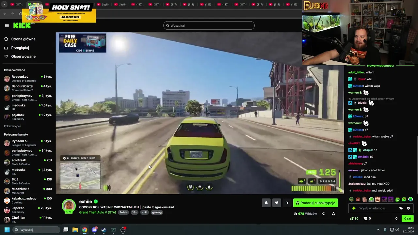
Task: Open the BigE recommended channel
Action: 28,181
